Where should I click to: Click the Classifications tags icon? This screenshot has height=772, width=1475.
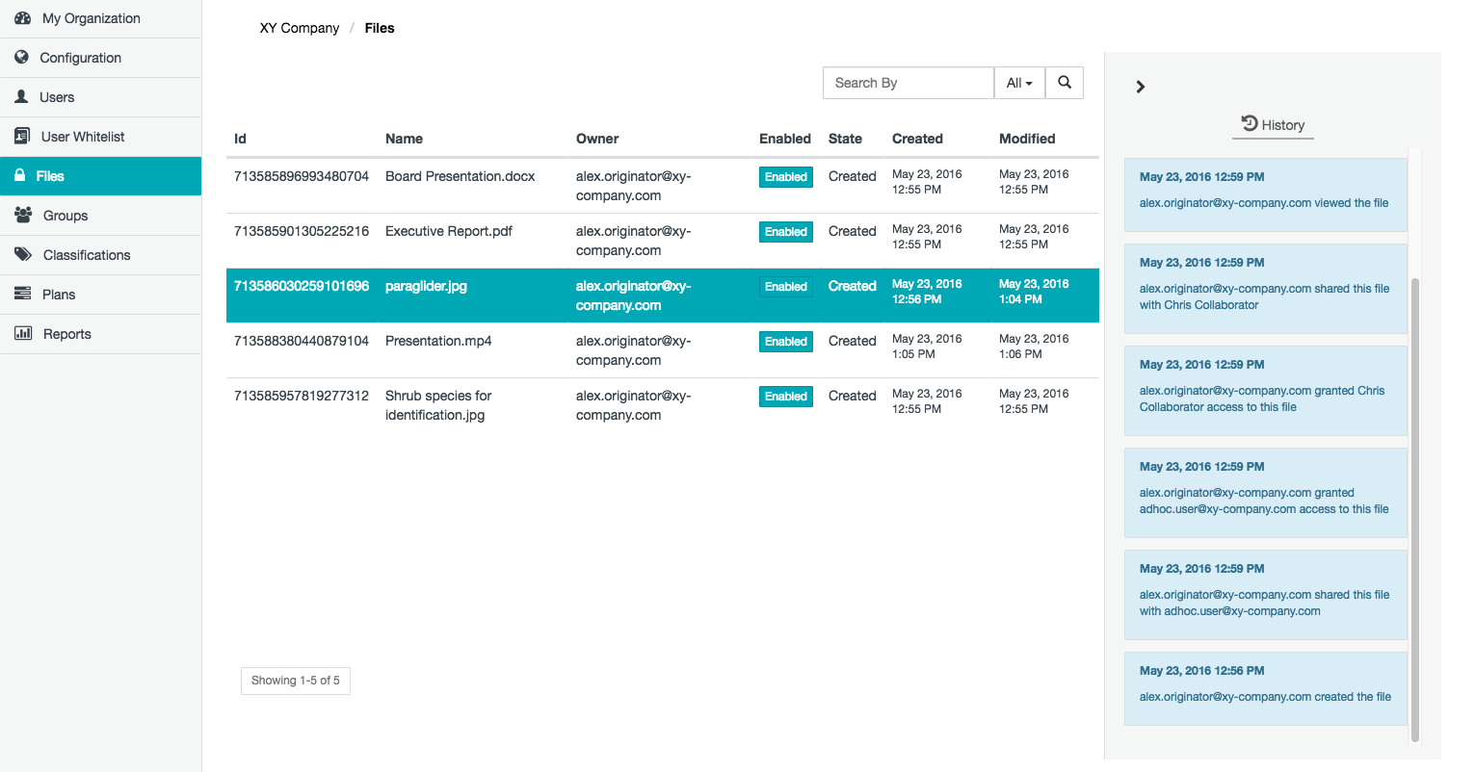pyautogui.click(x=23, y=255)
